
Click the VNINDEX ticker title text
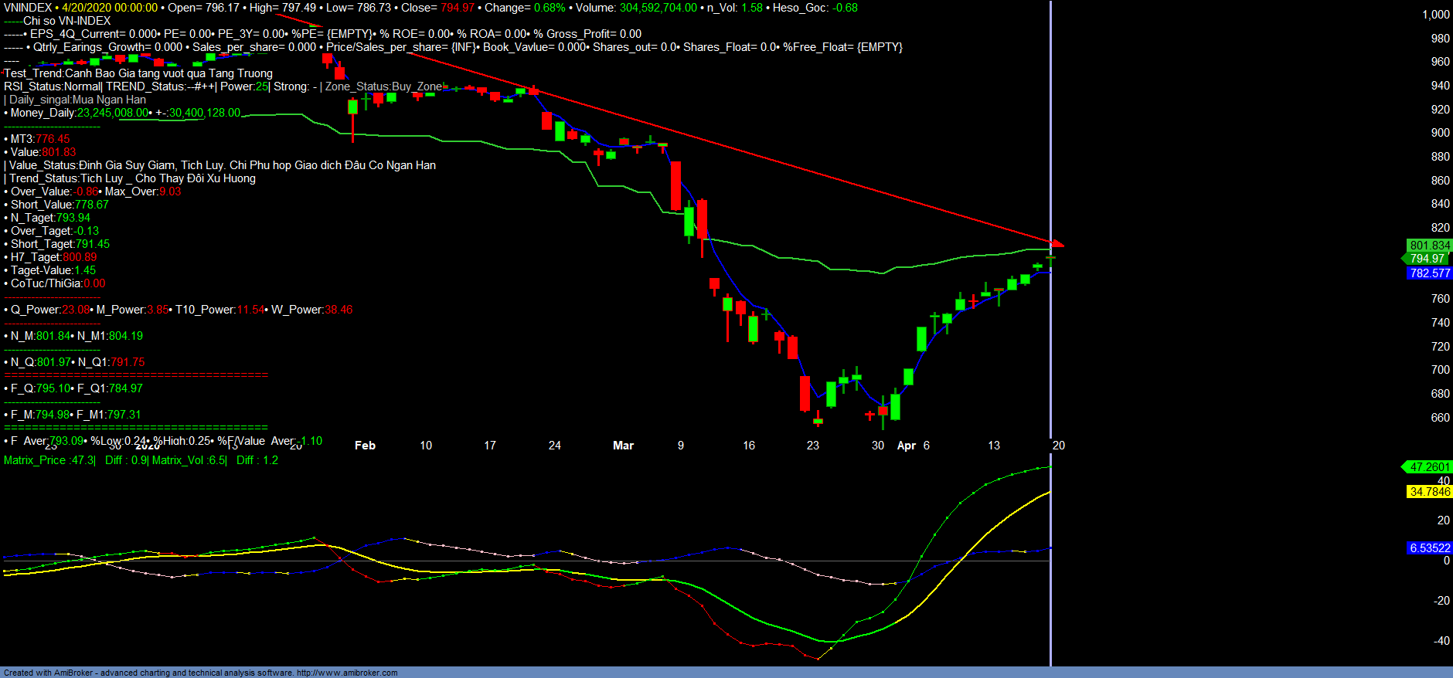tap(28, 8)
